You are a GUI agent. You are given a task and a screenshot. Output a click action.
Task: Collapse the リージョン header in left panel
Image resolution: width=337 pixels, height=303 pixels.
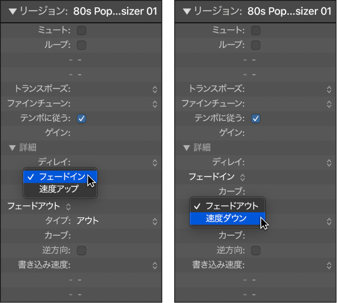point(13,11)
